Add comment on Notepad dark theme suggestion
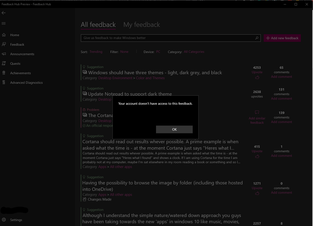The height and width of the screenshot is (226, 313). (281, 99)
